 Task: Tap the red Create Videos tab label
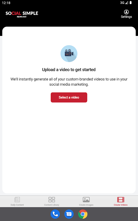(121, 205)
